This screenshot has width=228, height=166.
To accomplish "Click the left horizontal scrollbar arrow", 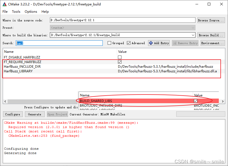I will click(x=5, y=101).
